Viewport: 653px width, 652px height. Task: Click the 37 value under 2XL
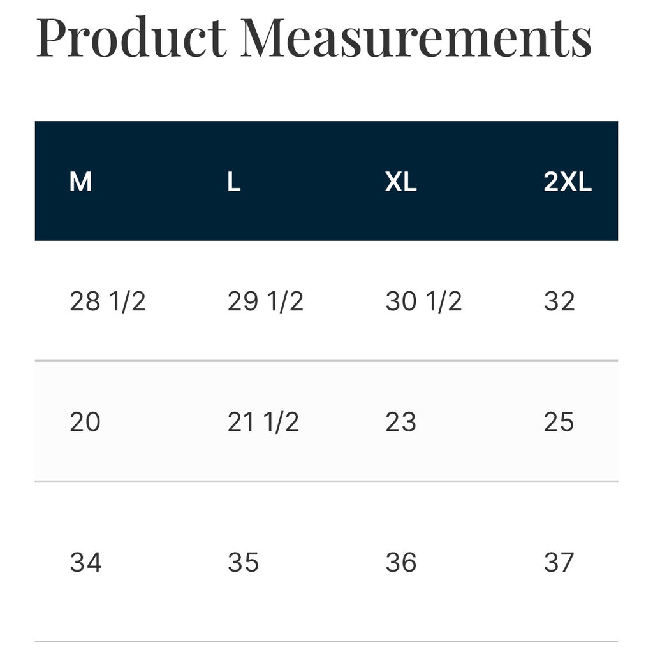(x=559, y=562)
